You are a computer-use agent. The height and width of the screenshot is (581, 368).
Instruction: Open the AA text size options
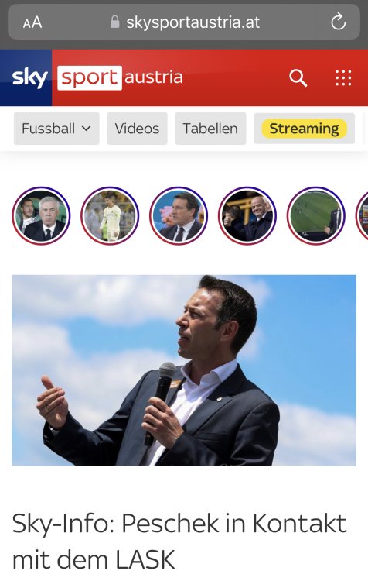(x=32, y=22)
